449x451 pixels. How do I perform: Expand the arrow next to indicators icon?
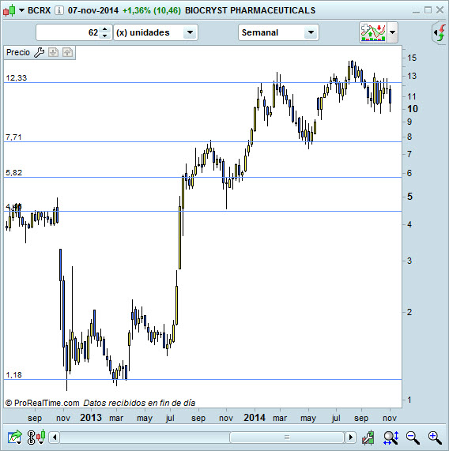point(392,32)
